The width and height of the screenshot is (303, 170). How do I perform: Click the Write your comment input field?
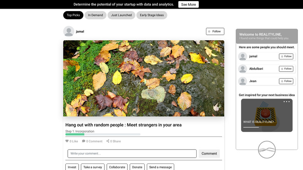point(132,153)
